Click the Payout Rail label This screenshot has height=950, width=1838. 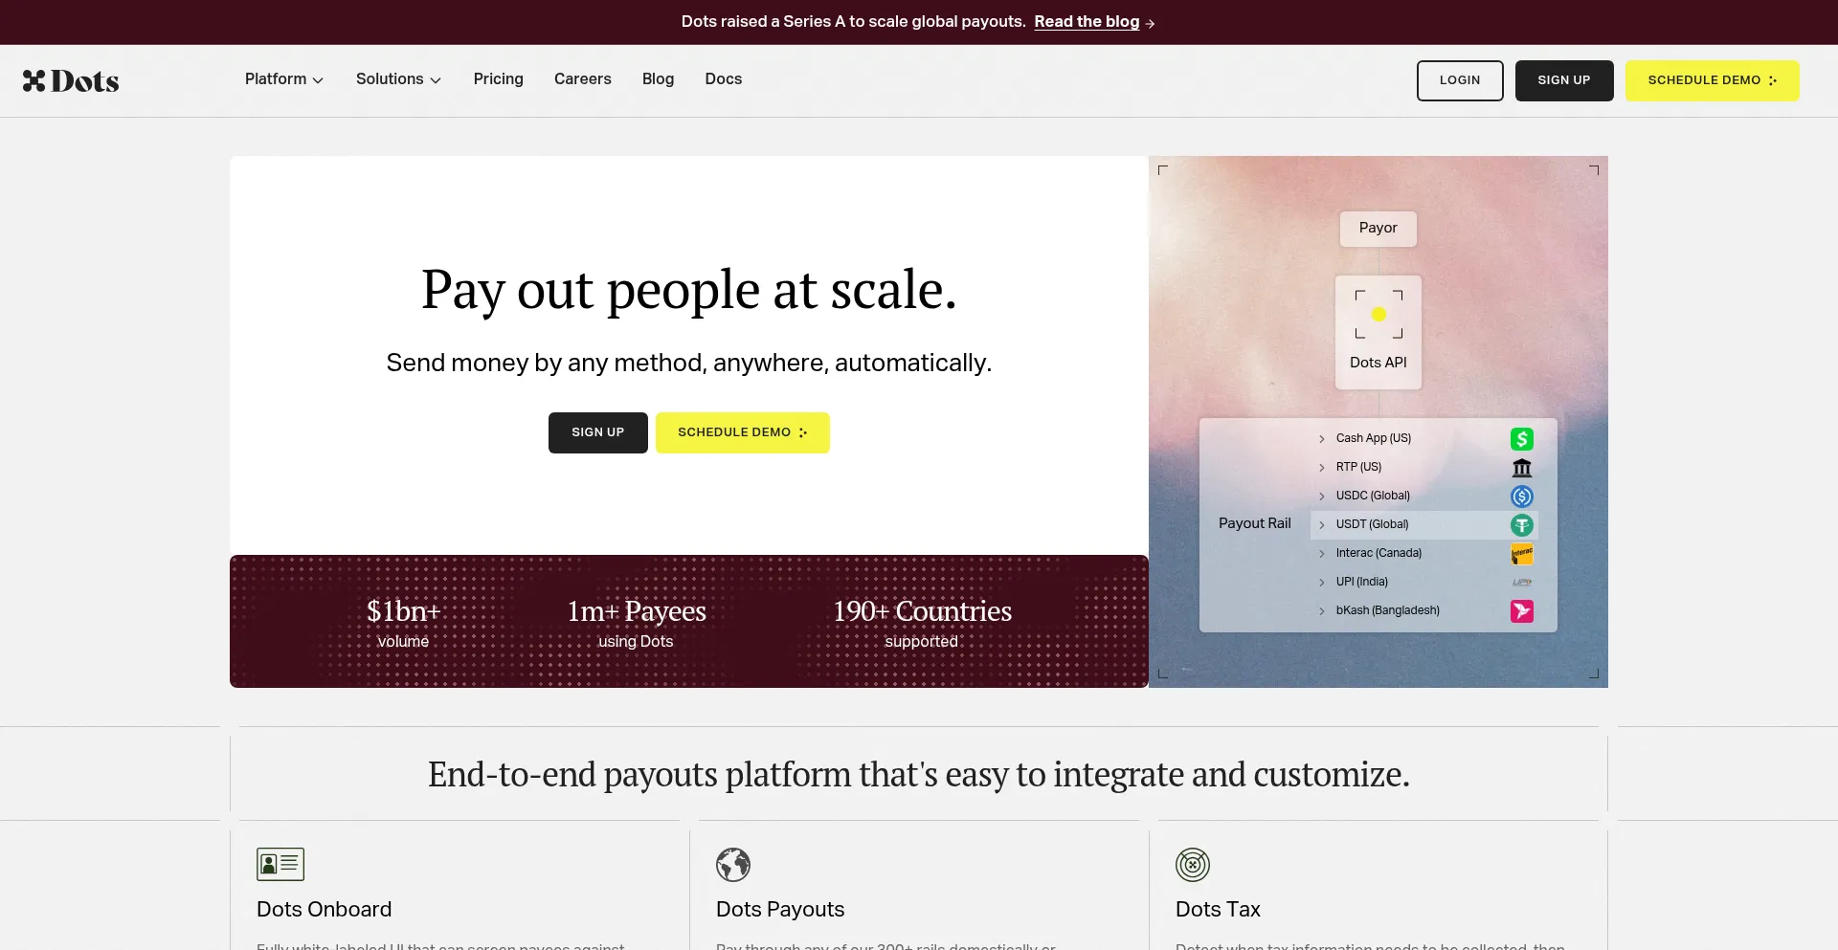point(1254,523)
